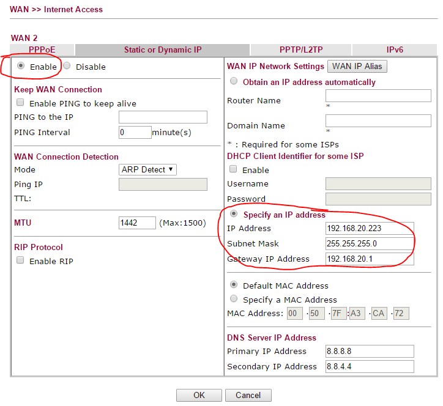This screenshot has height=406, width=443.
Task: Open the WAN Connection Detection Mode dropdown
Action: 147,169
